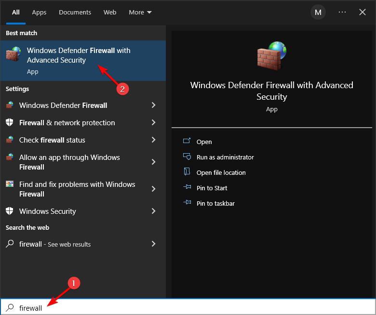
Task: Expand Check firewall status chevron
Action: point(153,140)
